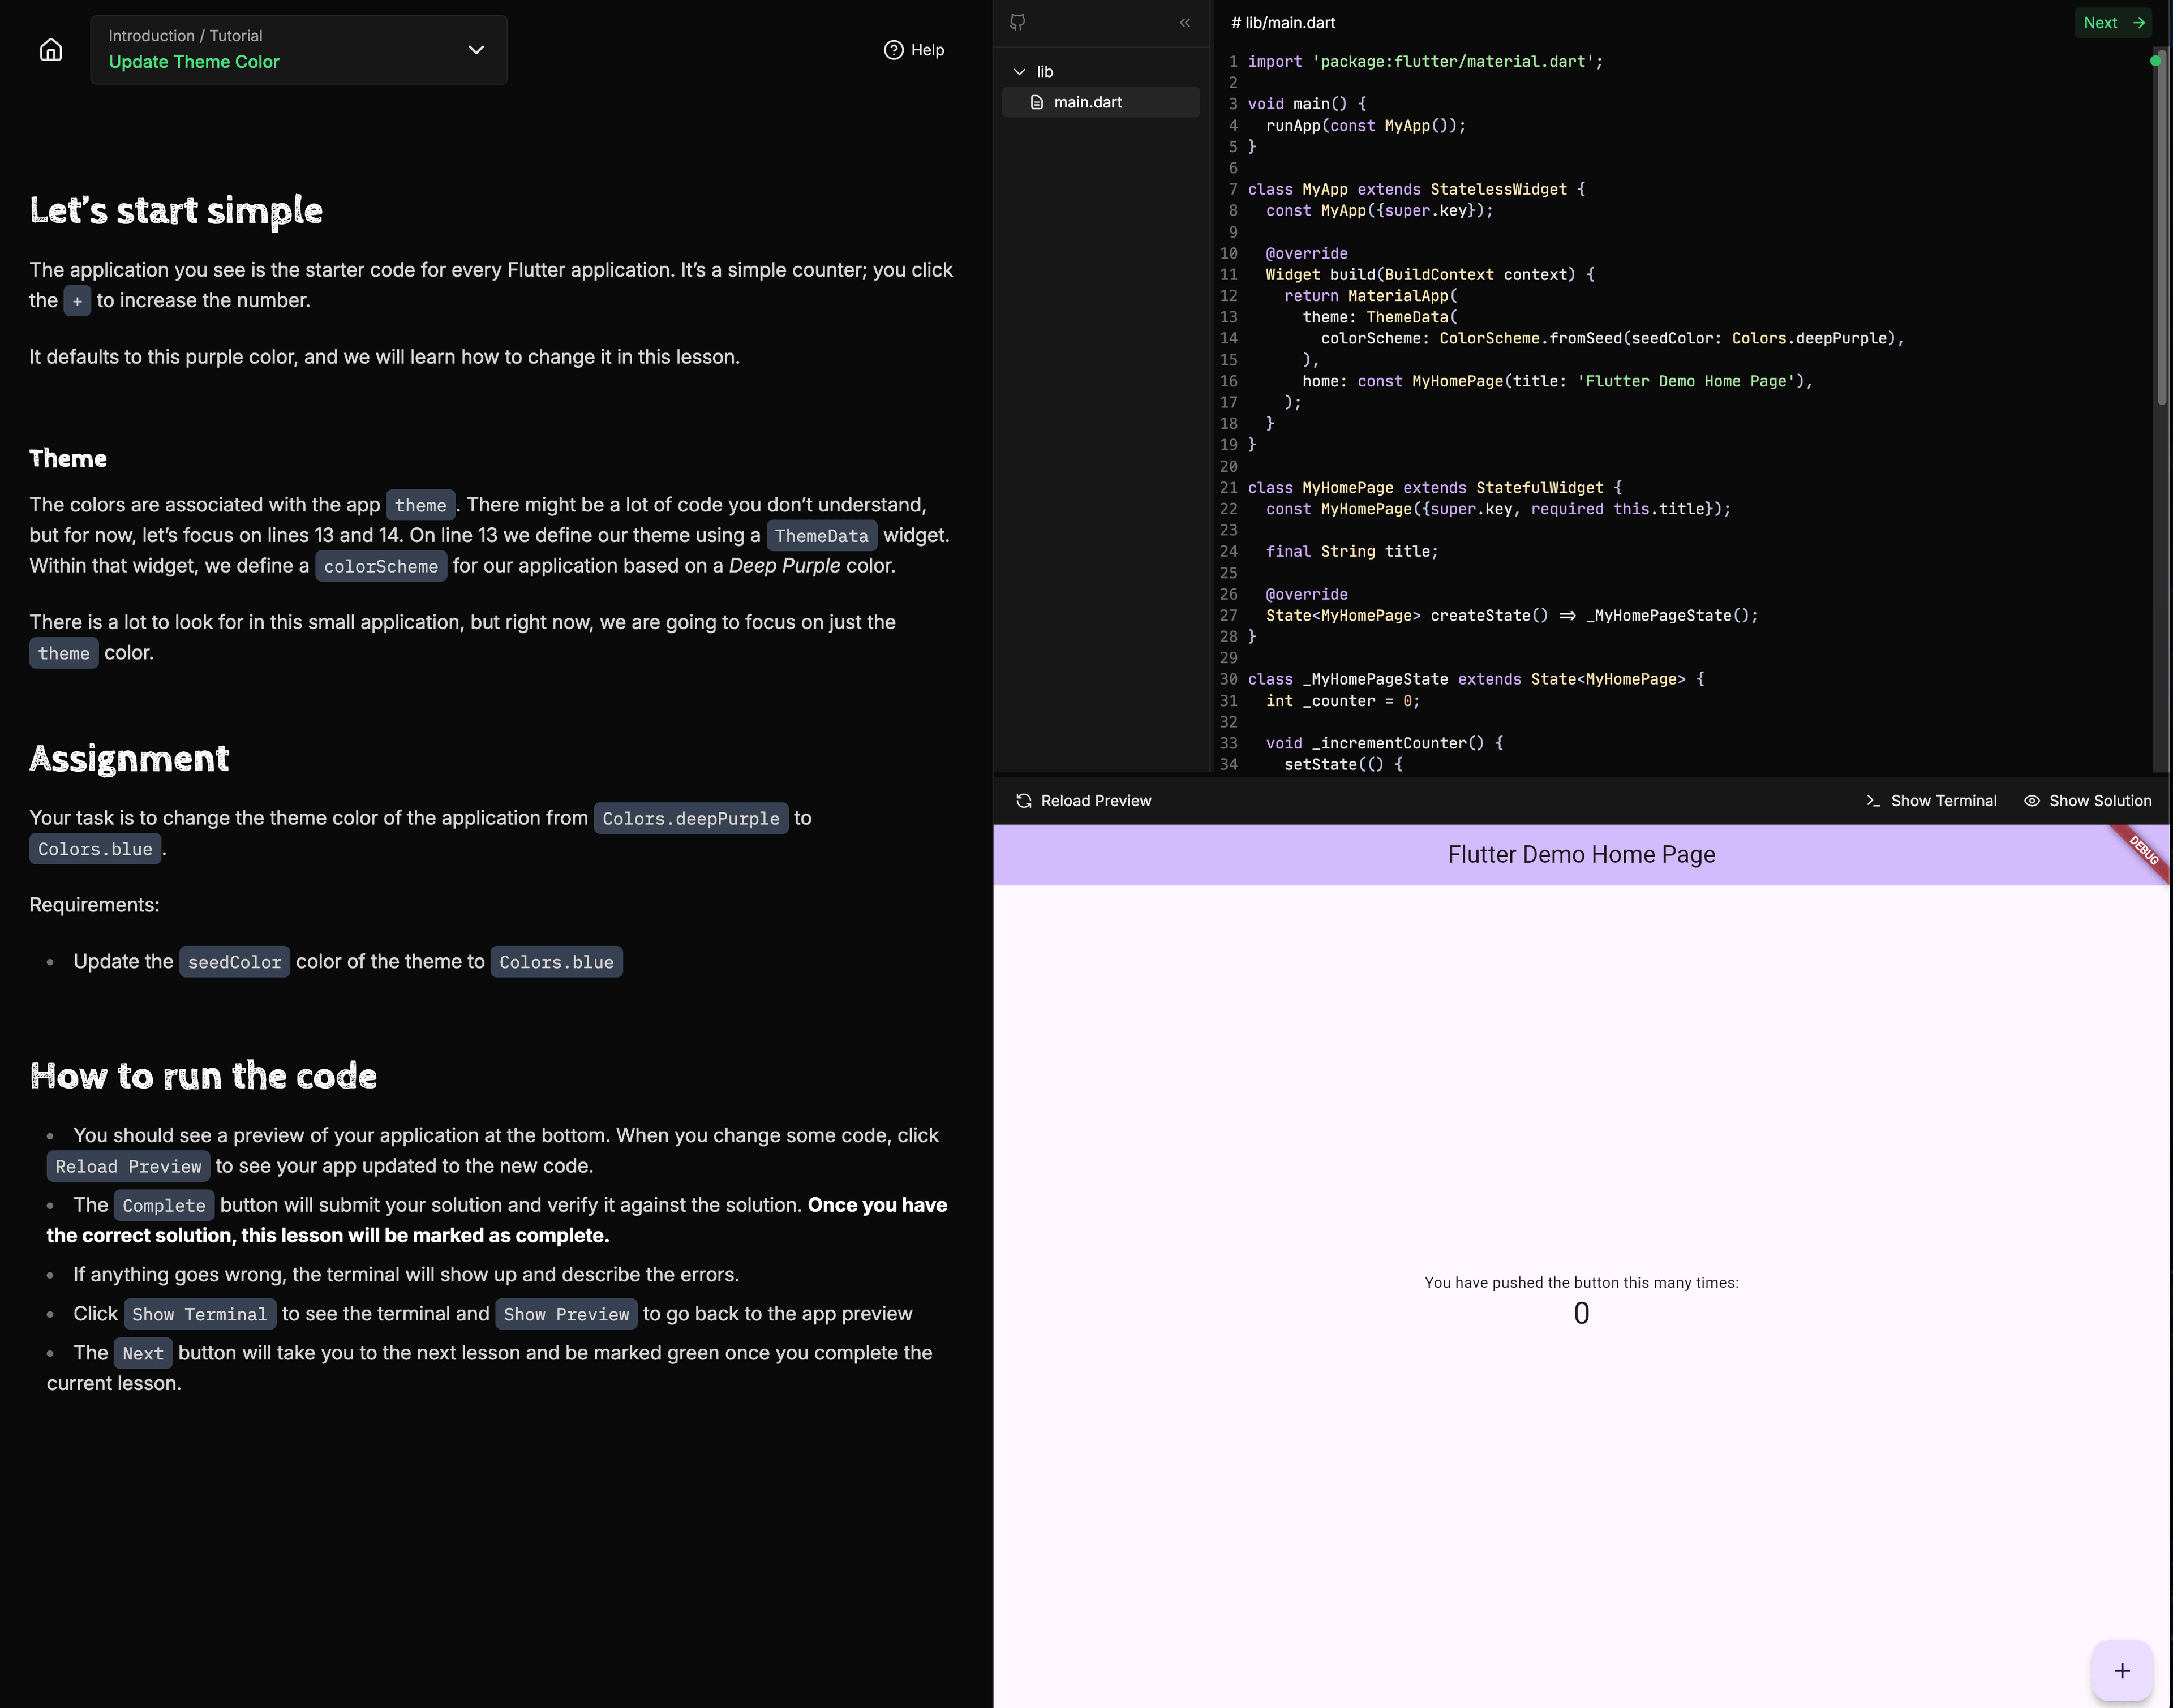Click the lesson selector chevron arrow
Image resolution: width=2173 pixels, height=1708 pixels.
tap(476, 50)
